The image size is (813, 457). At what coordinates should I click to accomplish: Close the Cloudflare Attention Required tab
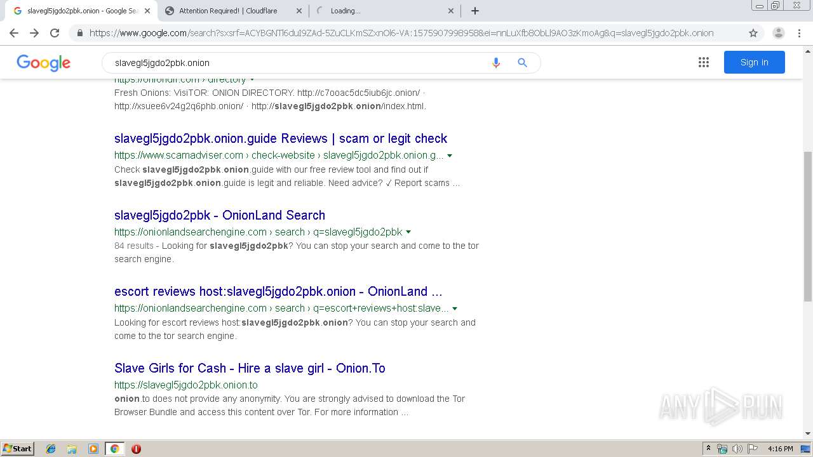299,11
